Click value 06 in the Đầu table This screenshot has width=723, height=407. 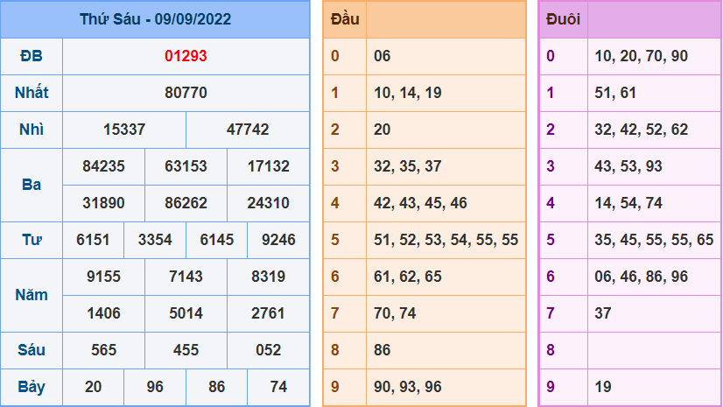383,56
